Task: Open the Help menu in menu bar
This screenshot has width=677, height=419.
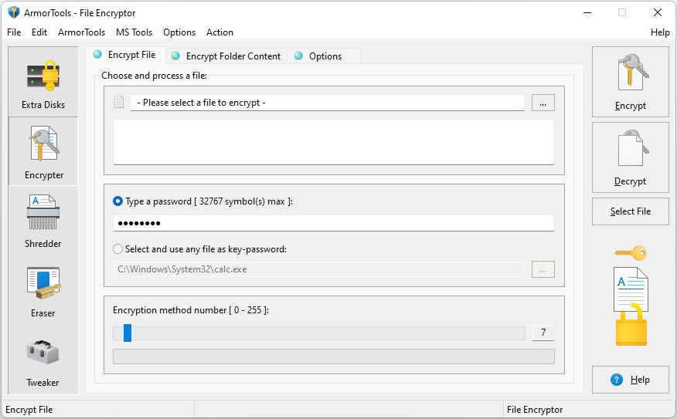Action: tap(660, 32)
